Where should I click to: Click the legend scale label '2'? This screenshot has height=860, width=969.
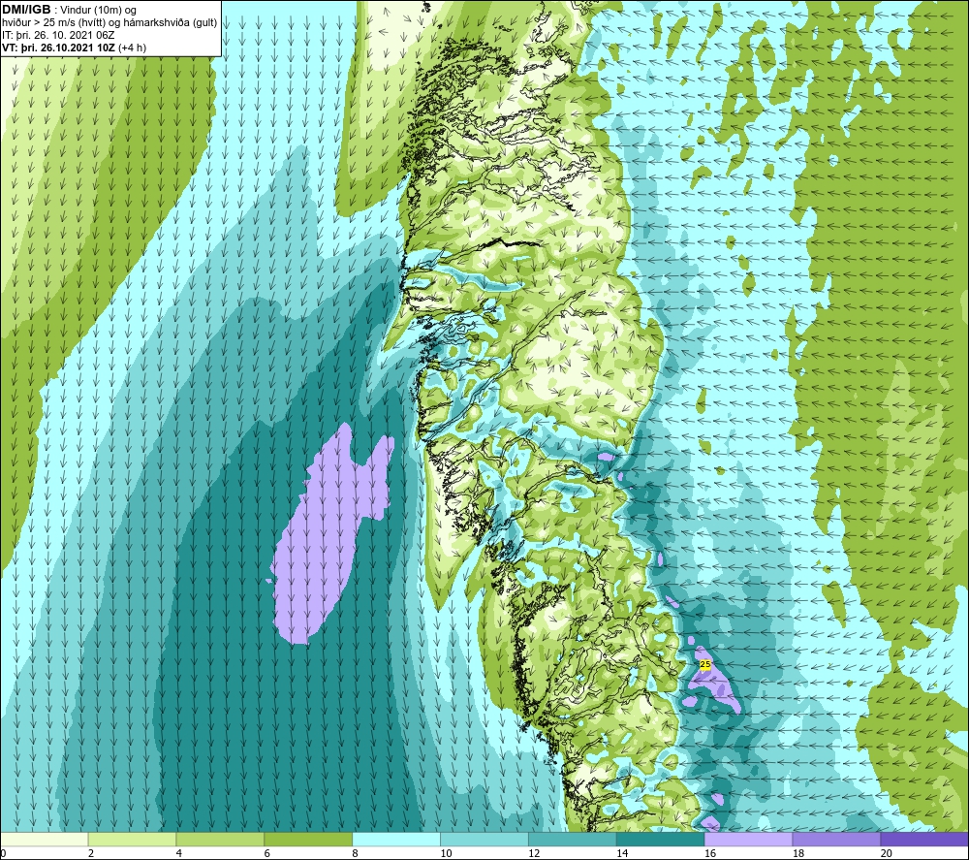[x=91, y=853]
